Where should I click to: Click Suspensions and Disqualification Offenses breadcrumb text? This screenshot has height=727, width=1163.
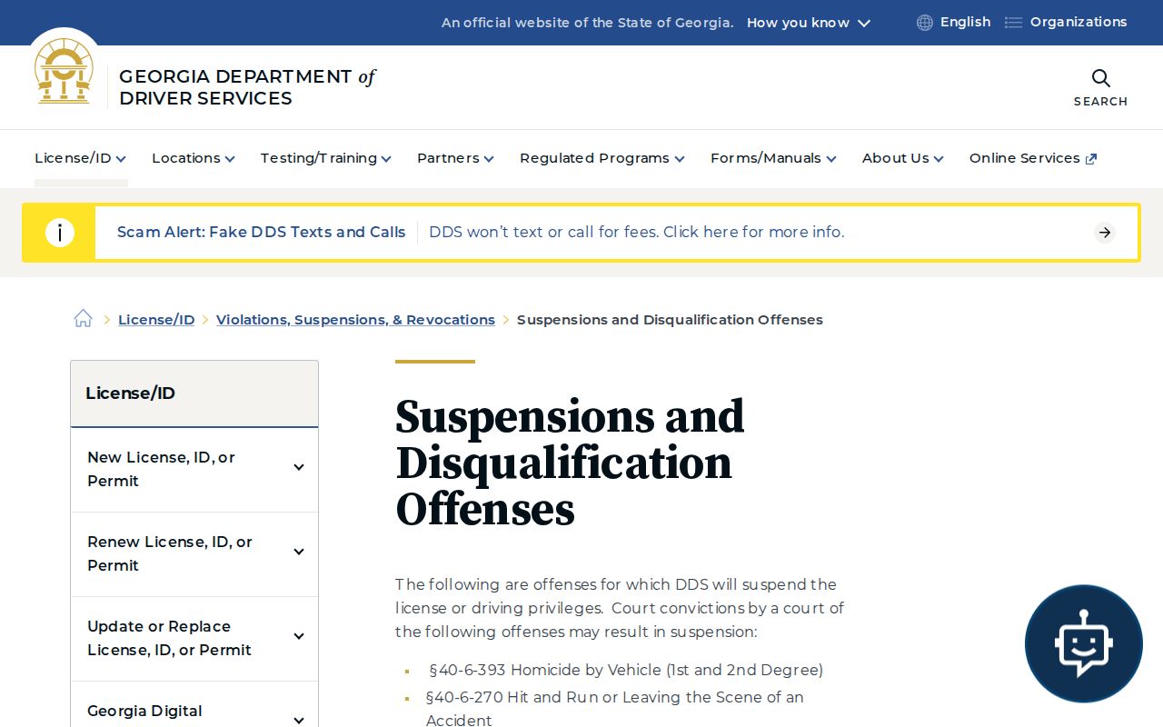(x=670, y=320)
